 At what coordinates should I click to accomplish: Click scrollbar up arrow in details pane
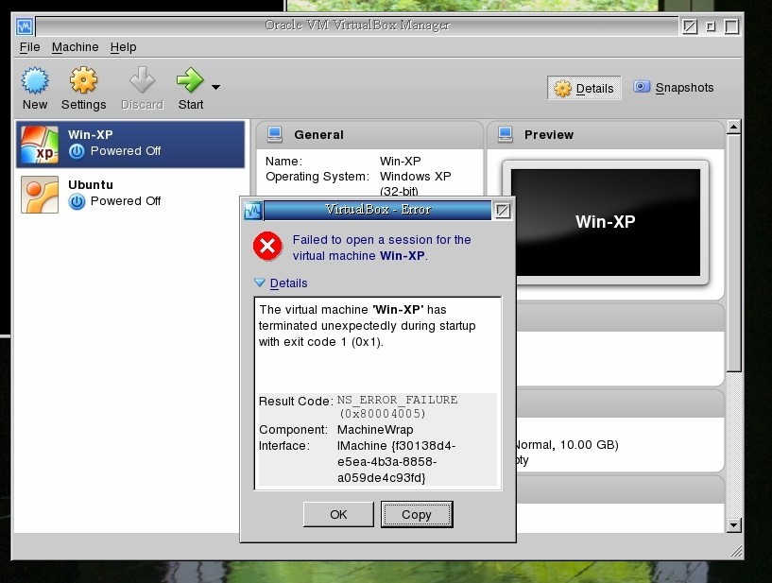tap(733, 127)
